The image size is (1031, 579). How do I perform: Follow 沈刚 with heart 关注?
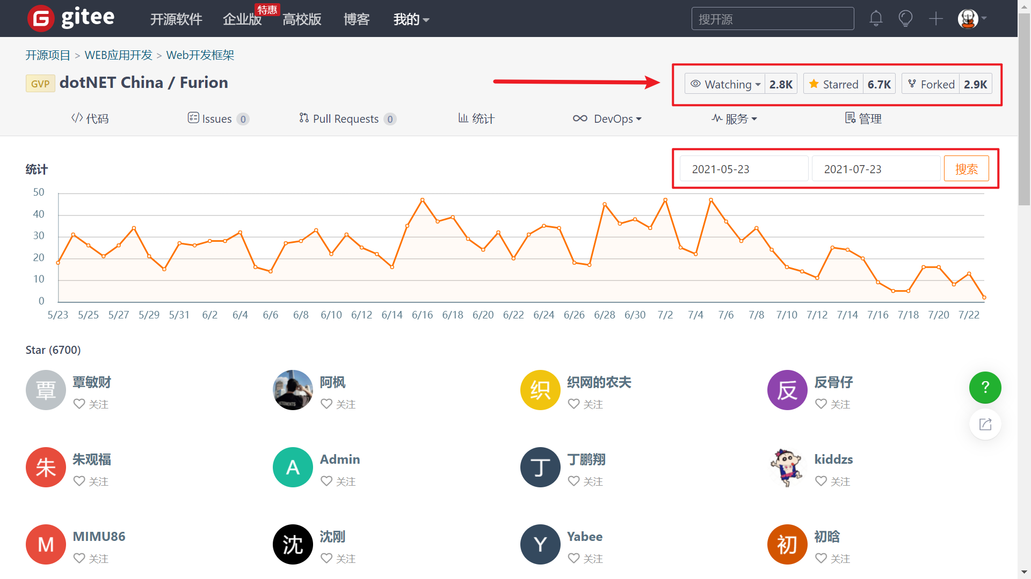338,559
